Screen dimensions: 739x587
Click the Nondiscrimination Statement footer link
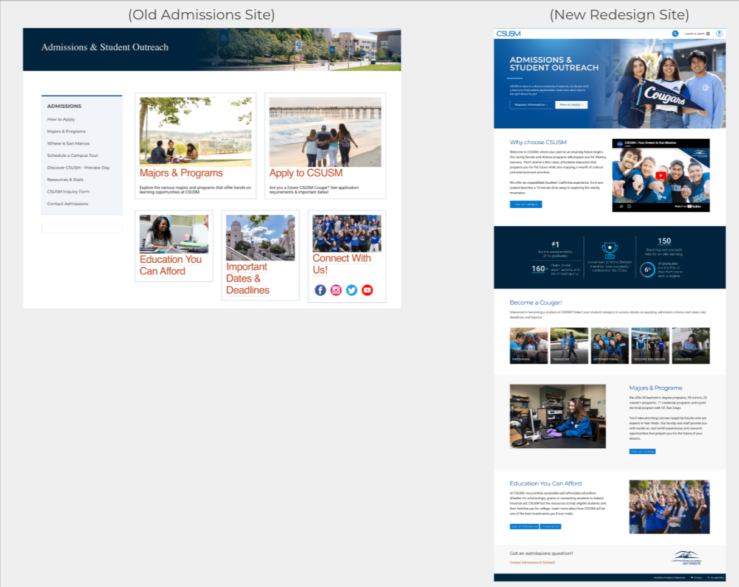(670, 577)
